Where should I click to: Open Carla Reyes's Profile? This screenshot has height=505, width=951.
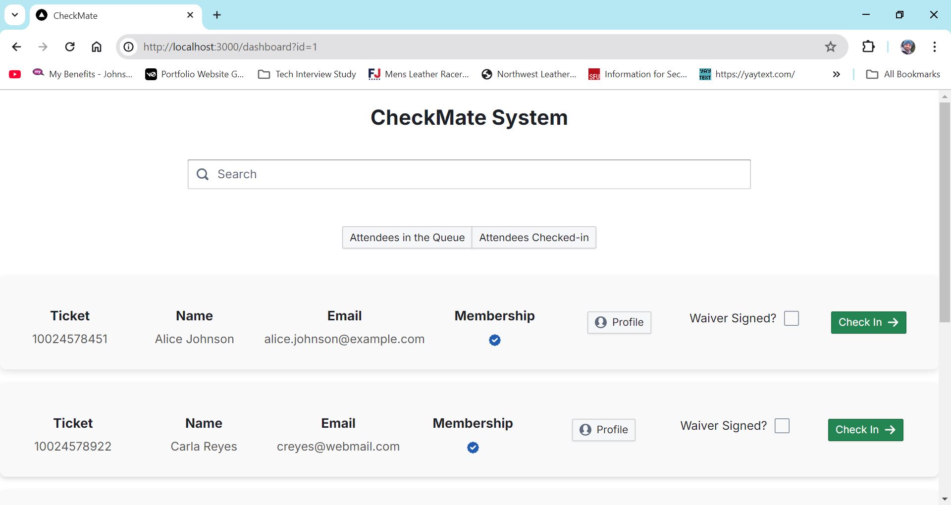click(x=604, y=430)
